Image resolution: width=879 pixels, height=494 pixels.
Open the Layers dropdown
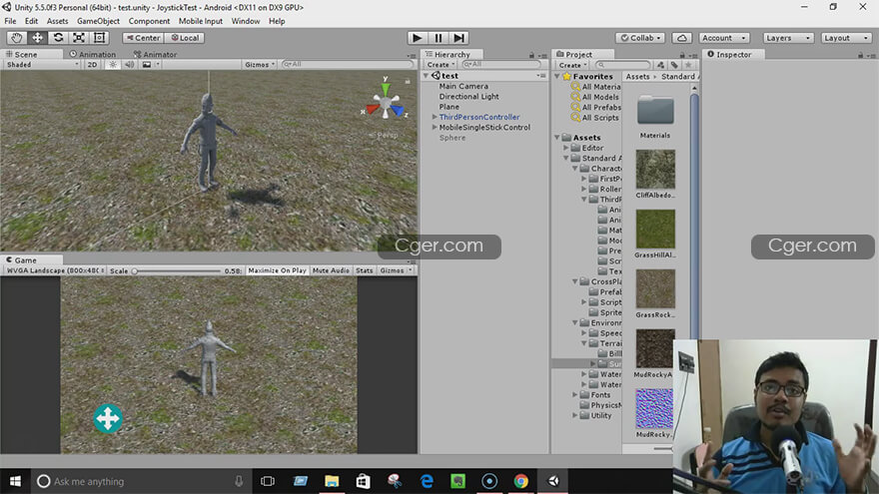coord(788,38)
